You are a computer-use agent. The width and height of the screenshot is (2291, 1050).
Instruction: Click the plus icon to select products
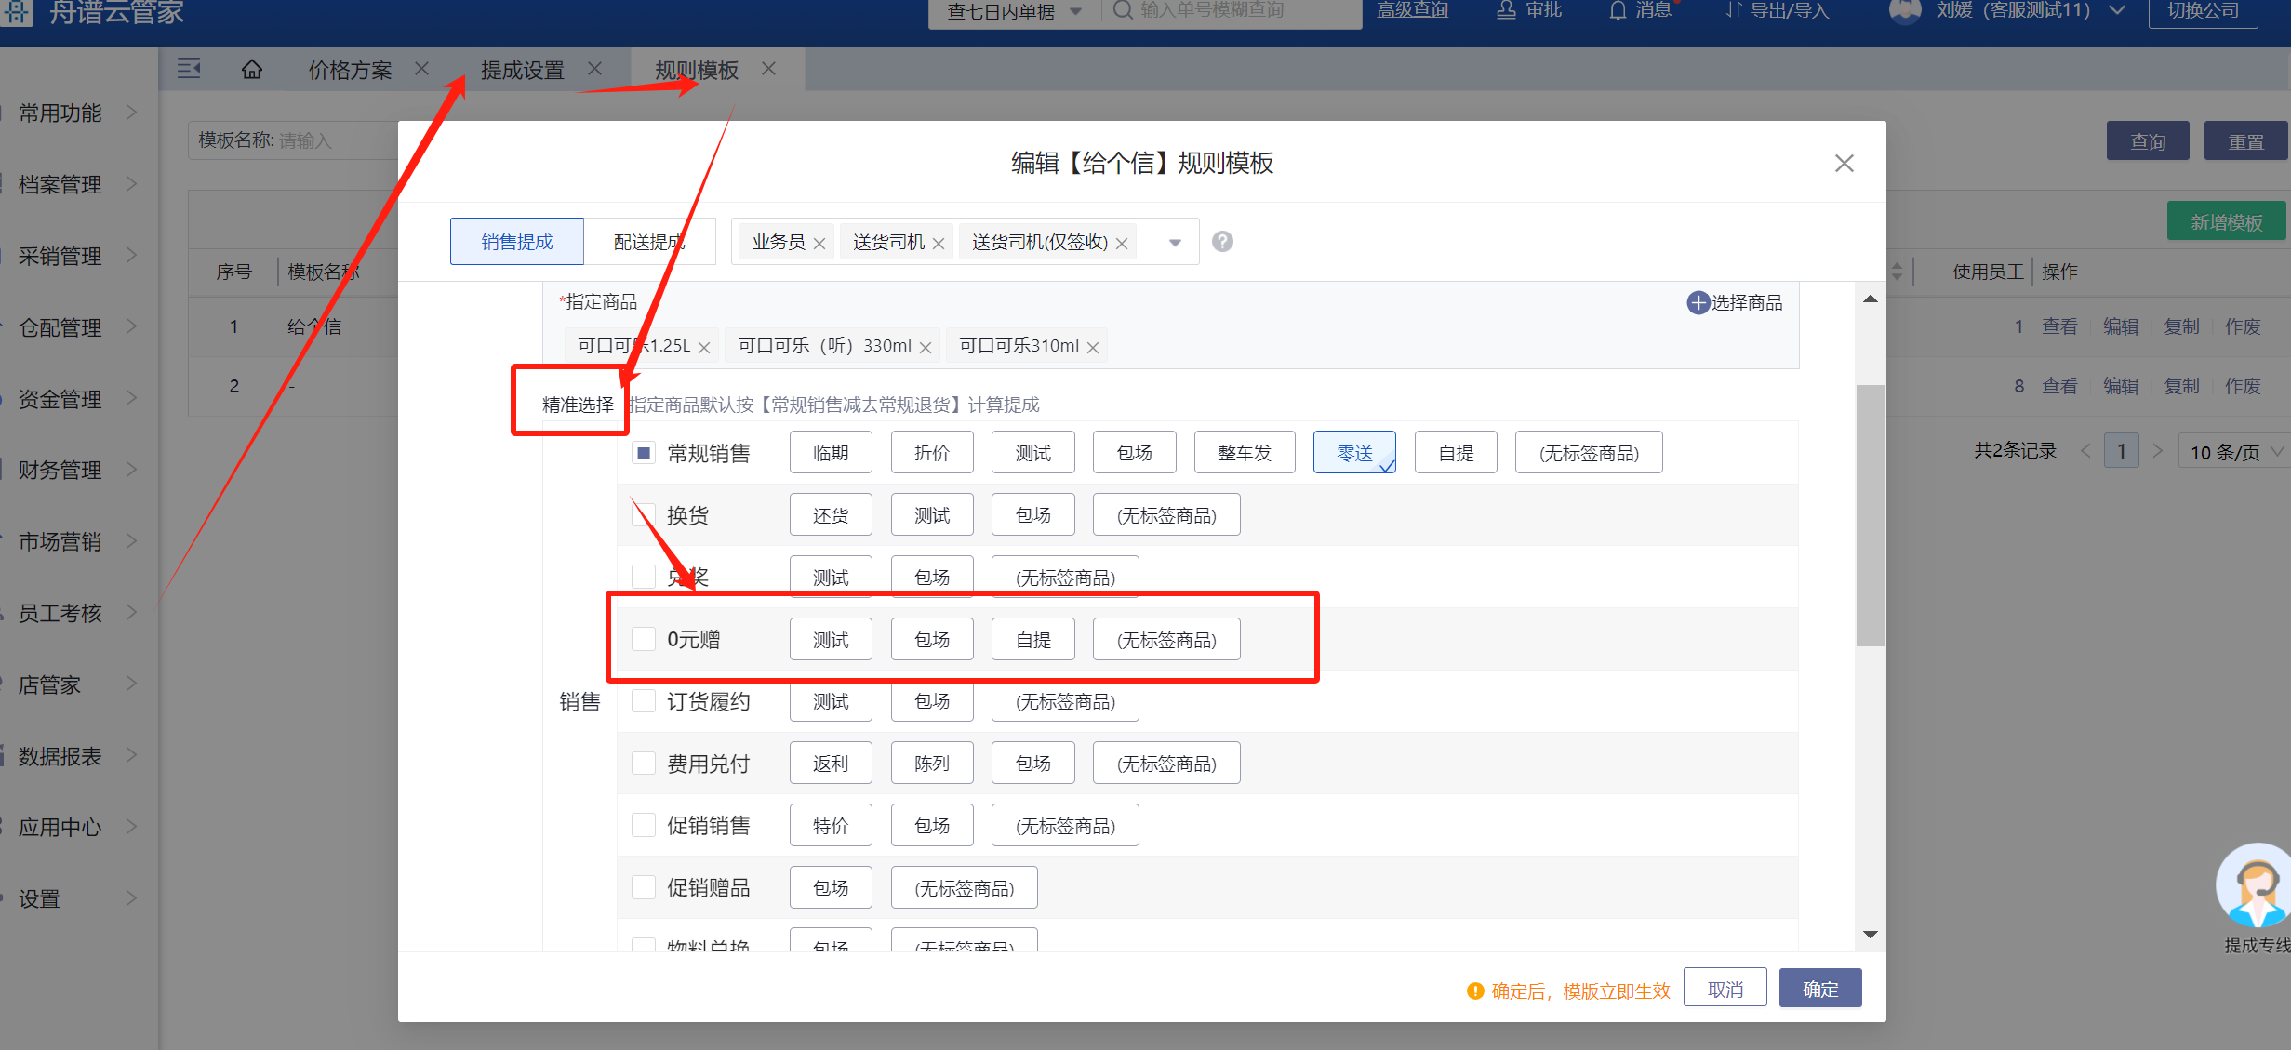coord(1698,303)
